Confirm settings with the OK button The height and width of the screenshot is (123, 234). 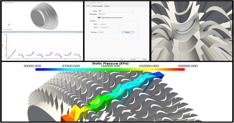[x=122, y=59]
